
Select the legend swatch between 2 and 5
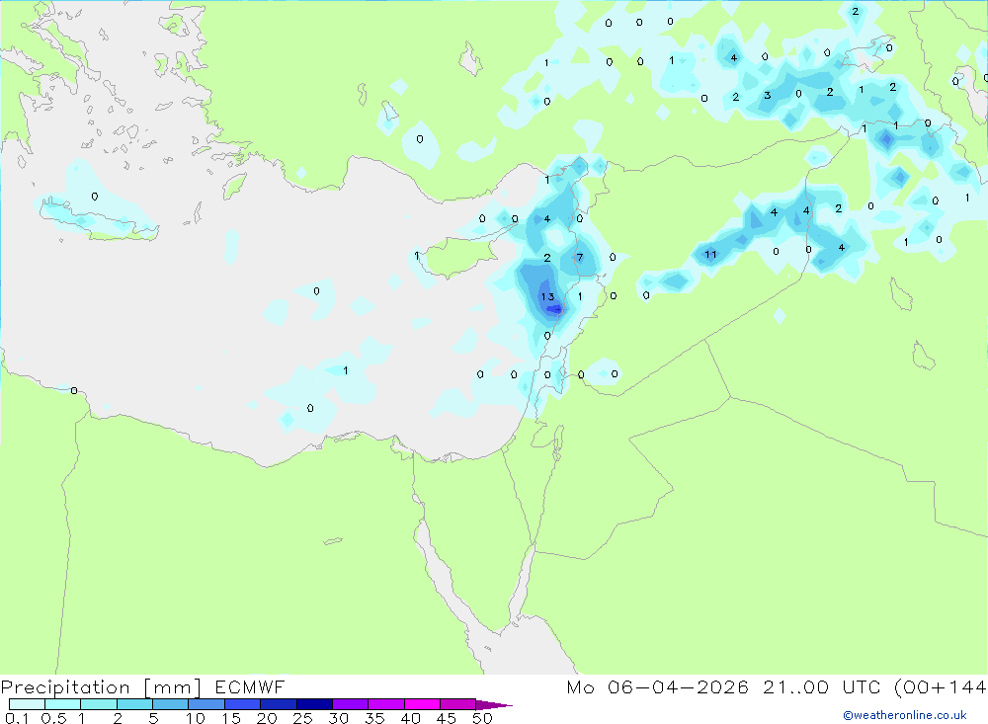point(134,704)
